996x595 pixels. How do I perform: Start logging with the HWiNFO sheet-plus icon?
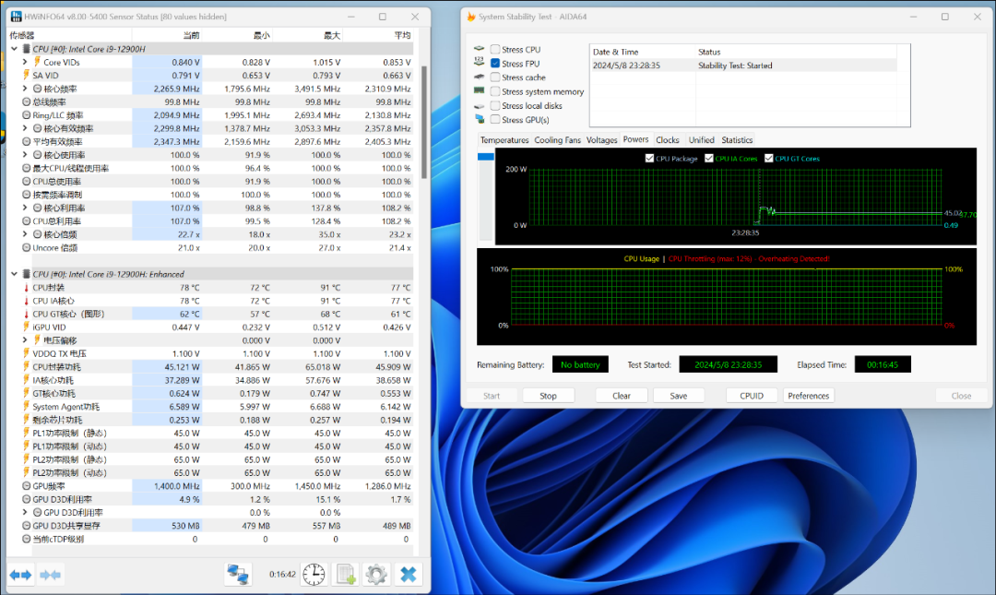pos(346,575)
